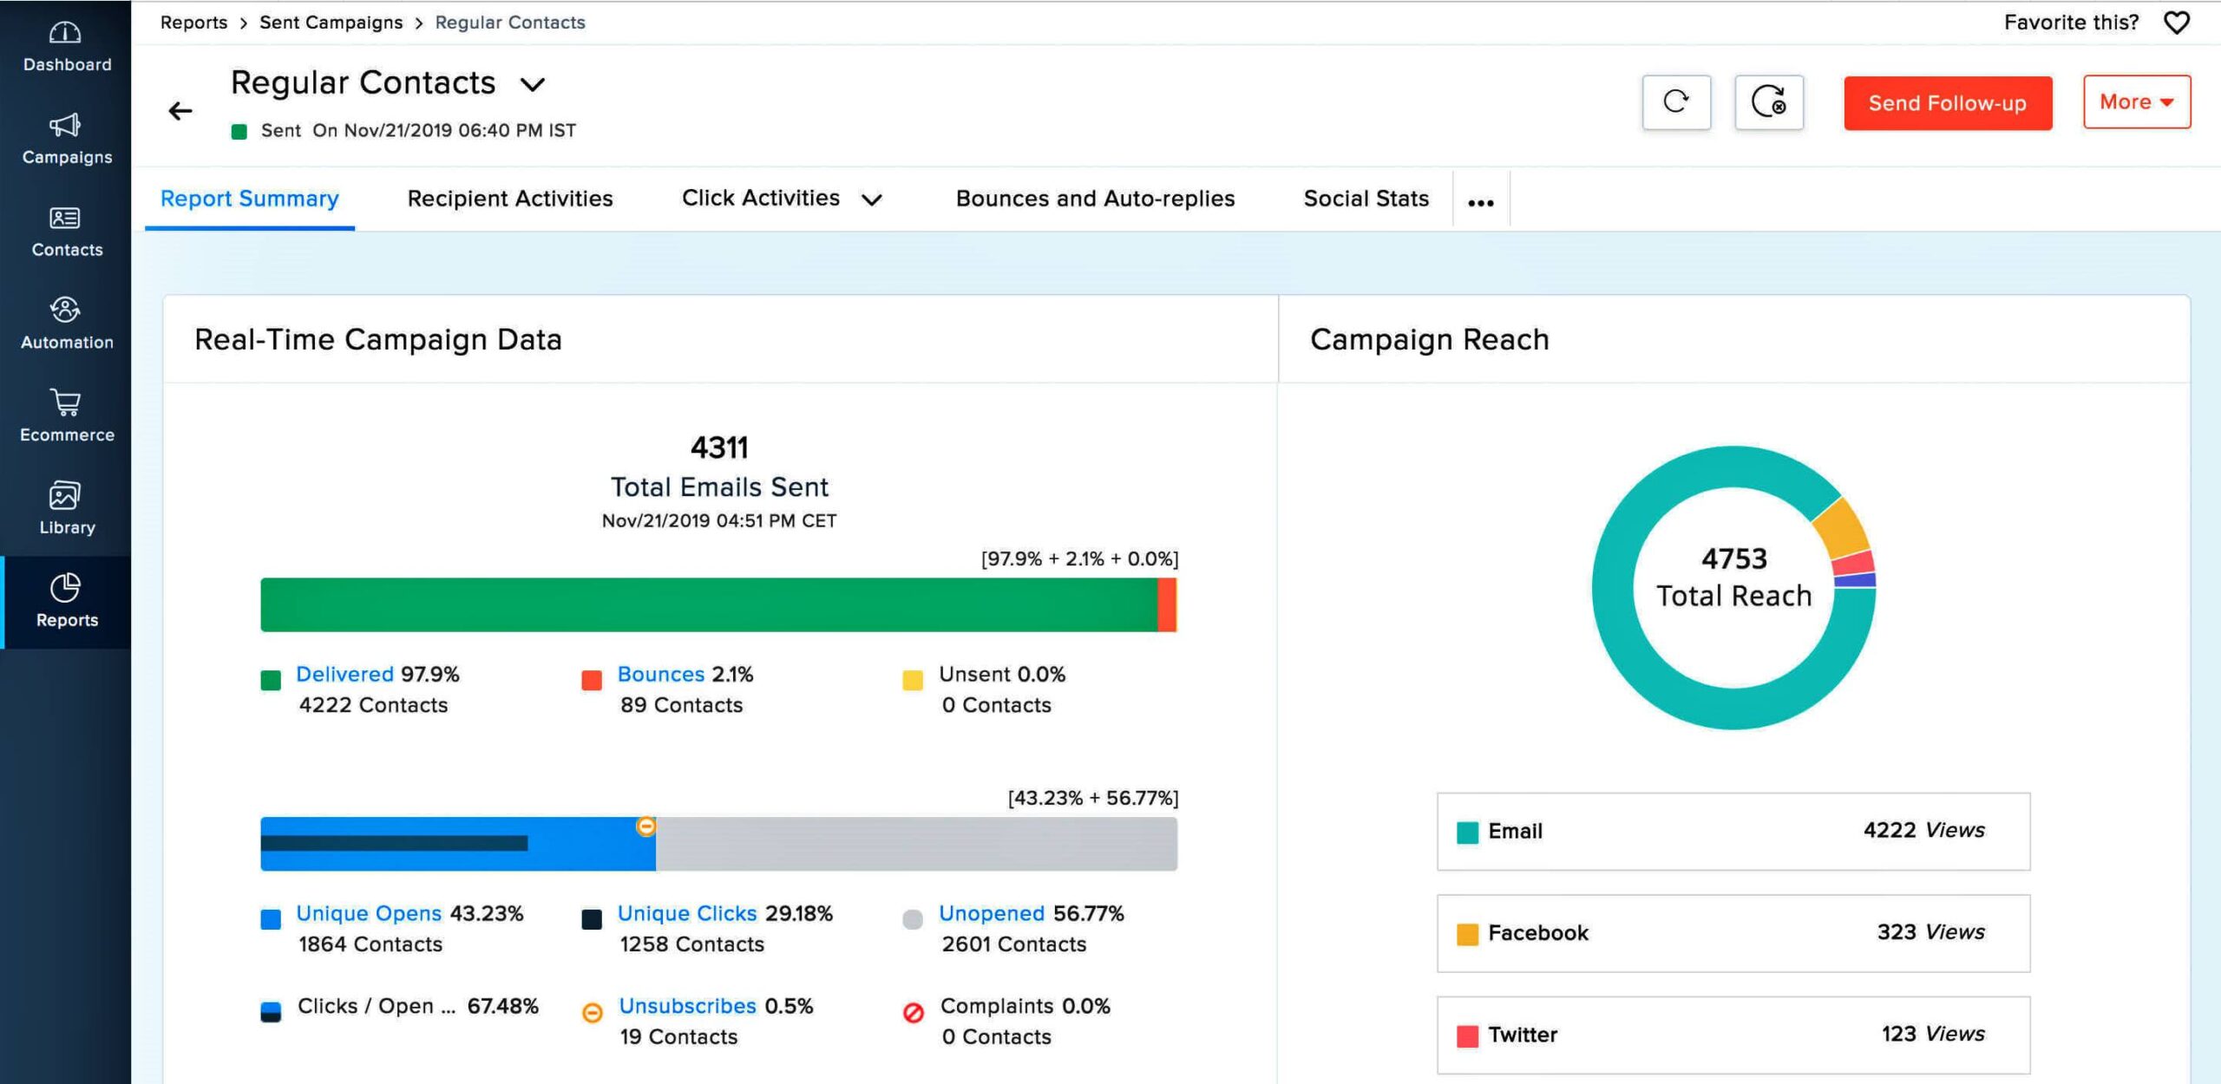Viewport: 2221px width, 1084px height.
Task: Open the Click Activities tab
Action: tap(761, 199)
